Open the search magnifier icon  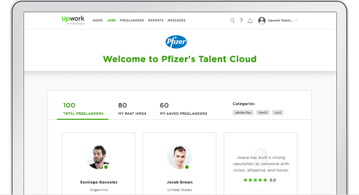click(x=232, y=21)
